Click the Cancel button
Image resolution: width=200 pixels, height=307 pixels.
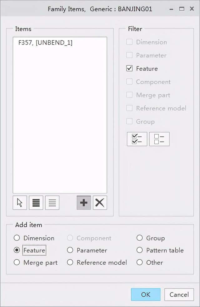[179, 294]
